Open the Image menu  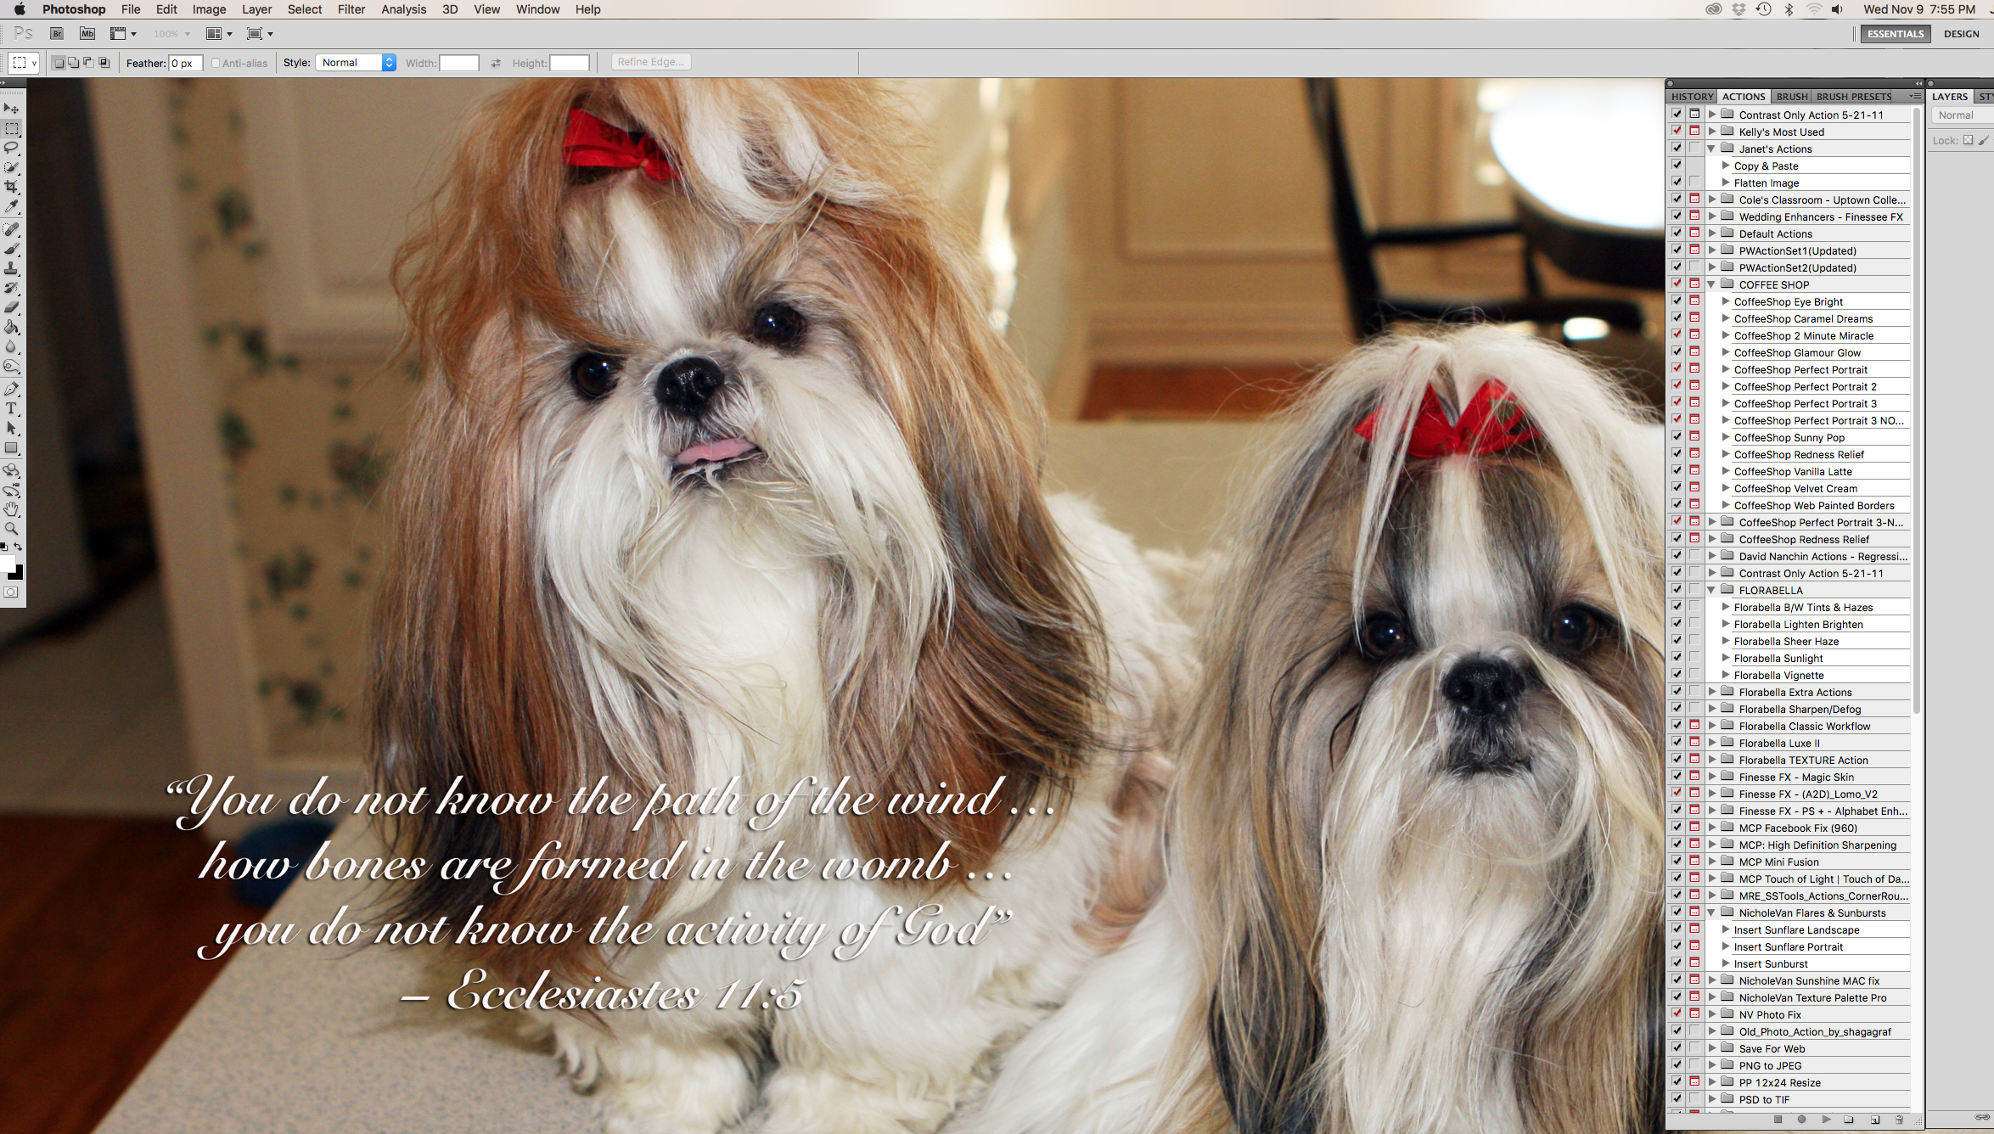[209, 9]
